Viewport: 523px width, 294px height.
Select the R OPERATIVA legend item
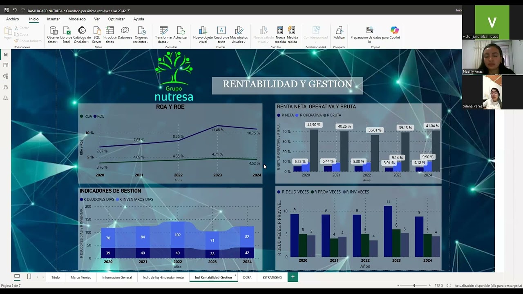tap(308, 115)
